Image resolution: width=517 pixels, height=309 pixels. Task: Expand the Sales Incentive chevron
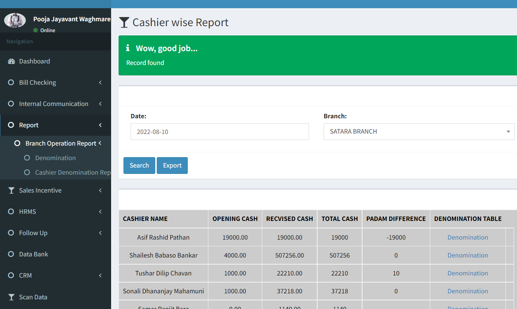(x=100, y=190)
